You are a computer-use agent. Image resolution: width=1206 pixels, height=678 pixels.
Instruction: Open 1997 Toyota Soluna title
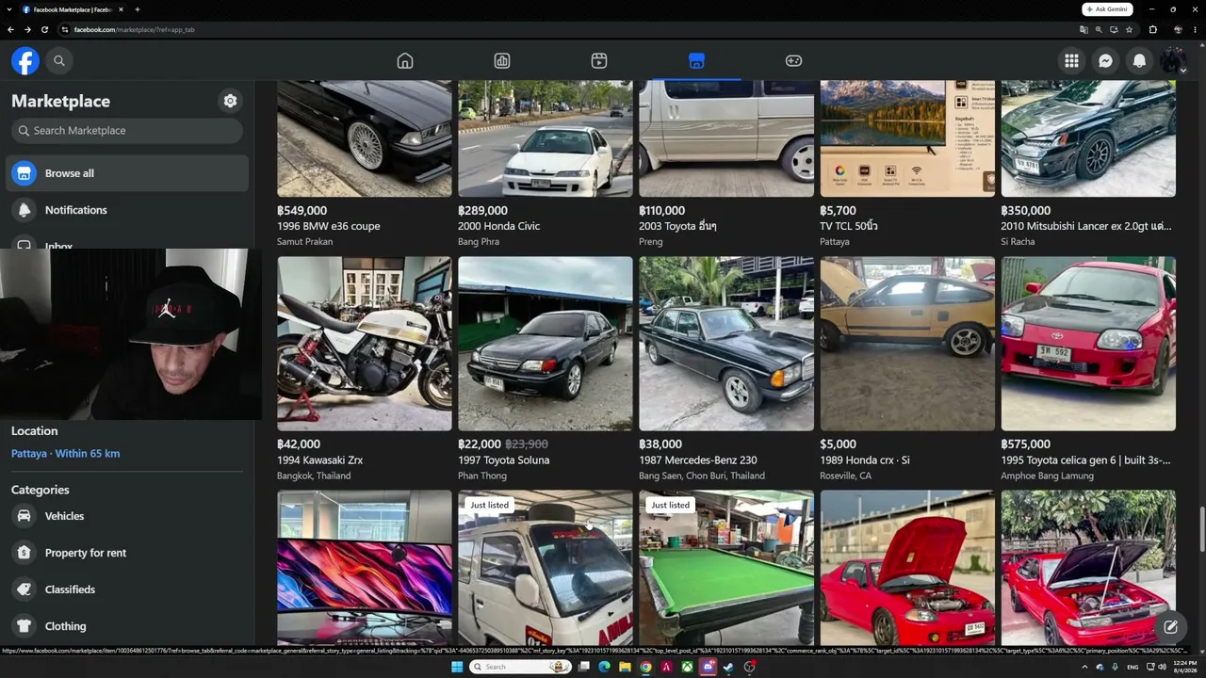click(x=504, y=460)
